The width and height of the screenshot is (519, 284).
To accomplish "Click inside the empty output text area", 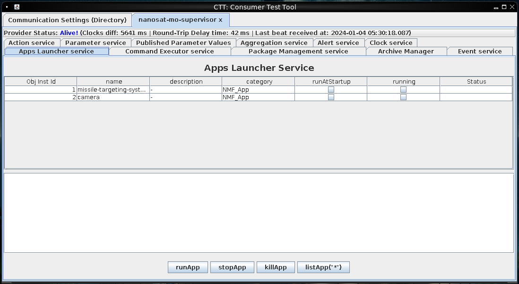I will click(x=259, y=213).
